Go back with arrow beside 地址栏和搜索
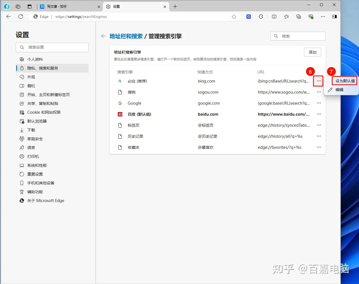This screenshot has height=284, width=359. coord(103,36)
